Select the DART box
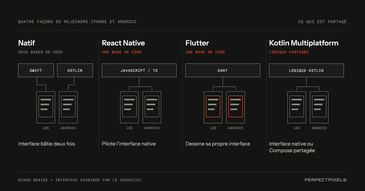Viewport: 365px width, 191px height. click(223, 70)
